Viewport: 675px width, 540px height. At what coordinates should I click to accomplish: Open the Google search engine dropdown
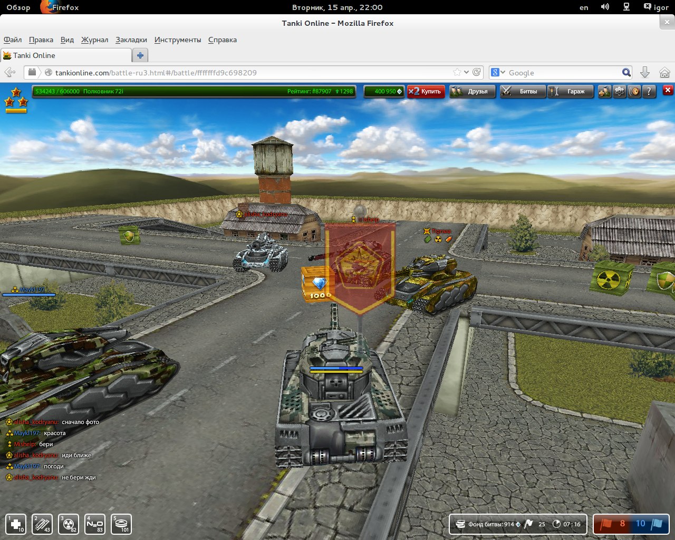click(498, 72)
